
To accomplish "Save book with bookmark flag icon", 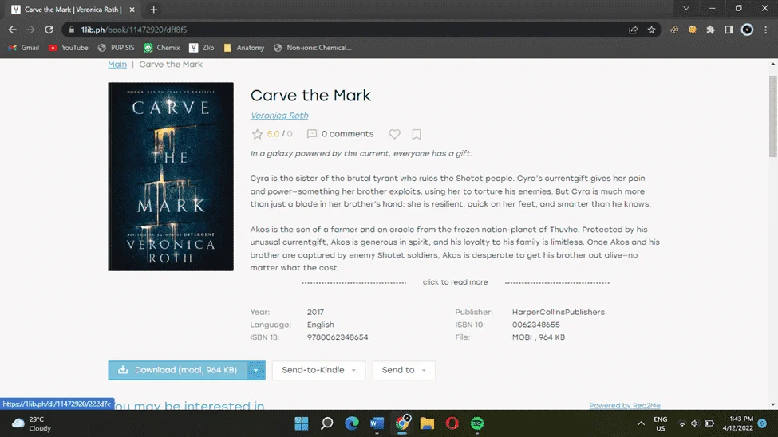I will click(417, 134).
